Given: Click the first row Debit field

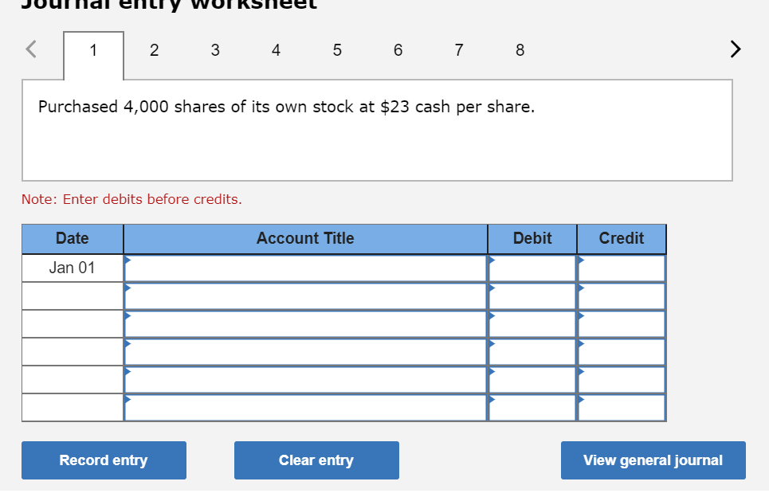Looking at the screenshot, I should pyautogui.click(x=531, y=268).
